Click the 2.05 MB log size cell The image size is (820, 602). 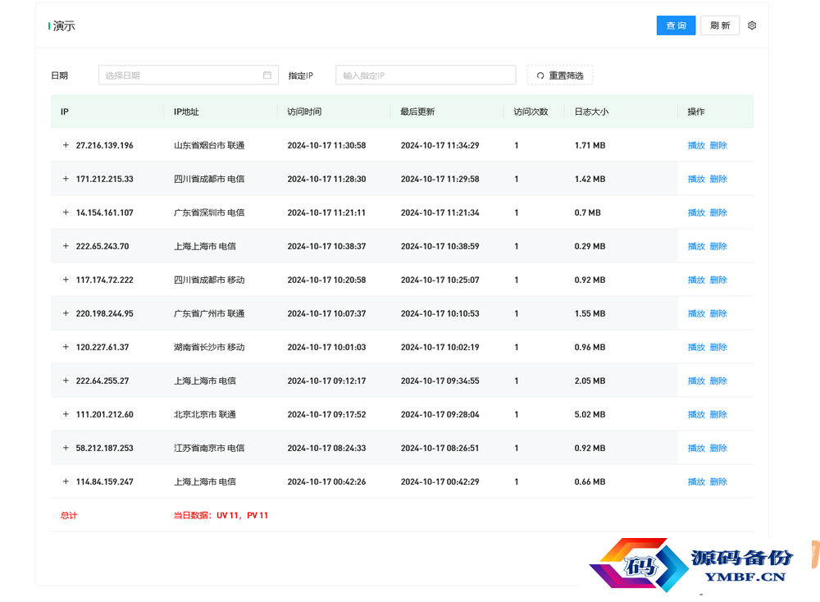[590, 381]
